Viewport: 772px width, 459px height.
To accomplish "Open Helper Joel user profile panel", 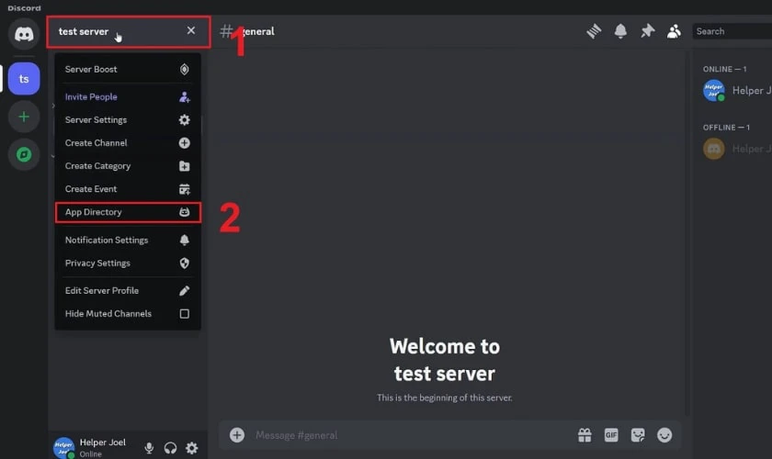I will click(x=92, y=448).
